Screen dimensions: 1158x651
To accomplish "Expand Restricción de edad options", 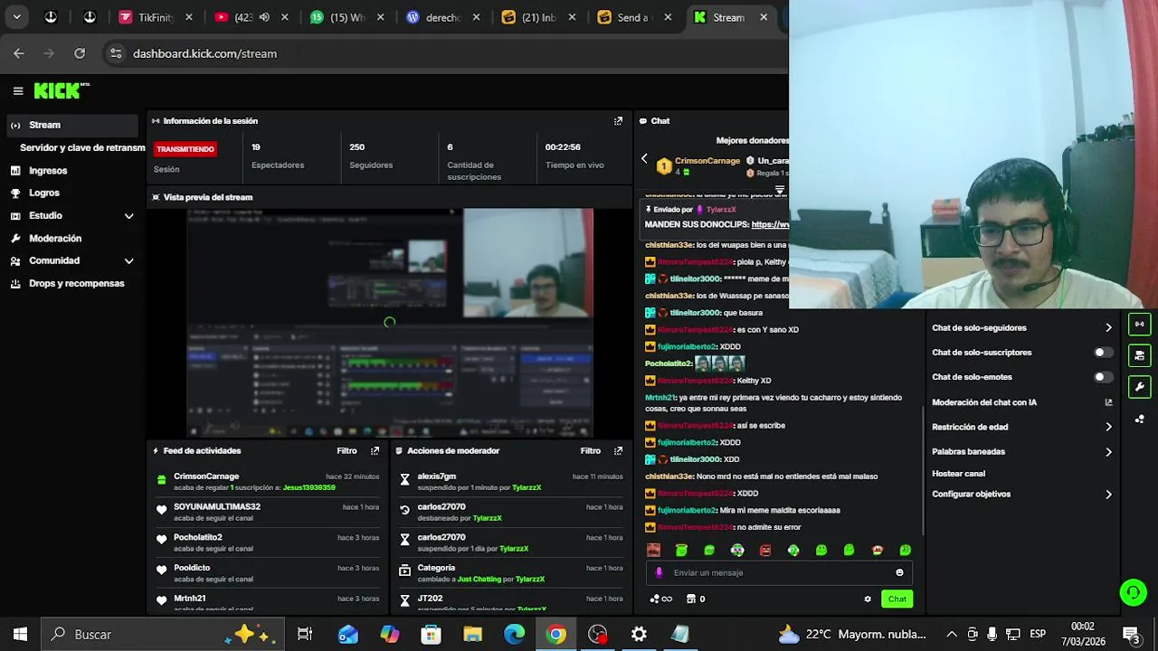I will [1108, 427].
